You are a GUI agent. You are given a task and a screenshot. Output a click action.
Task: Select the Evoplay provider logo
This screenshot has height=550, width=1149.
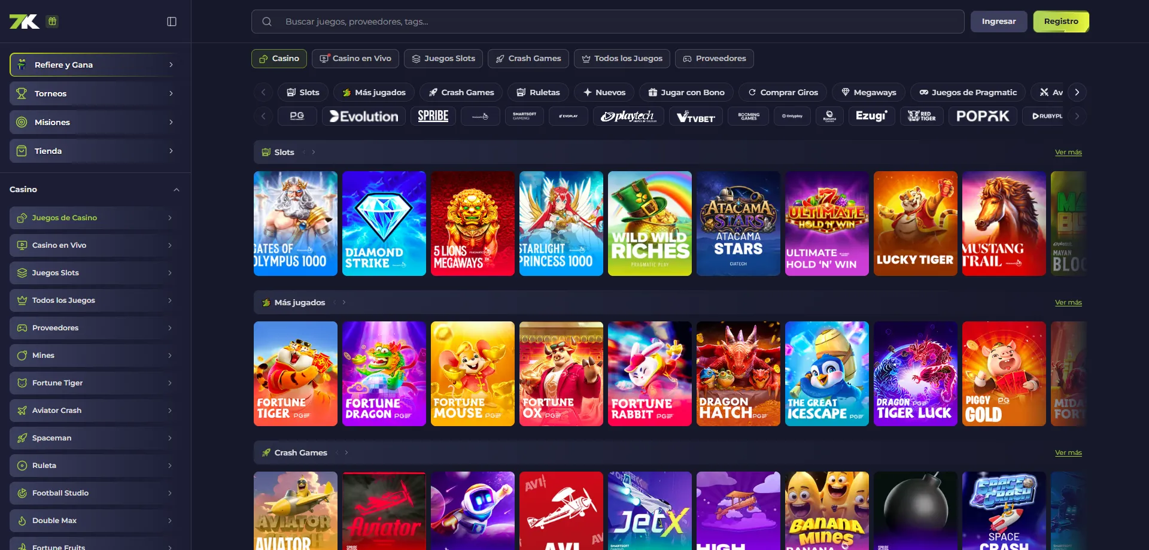[569, 116]
